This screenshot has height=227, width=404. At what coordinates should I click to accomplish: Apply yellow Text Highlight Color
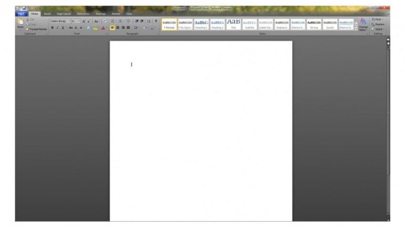point(95,28)
